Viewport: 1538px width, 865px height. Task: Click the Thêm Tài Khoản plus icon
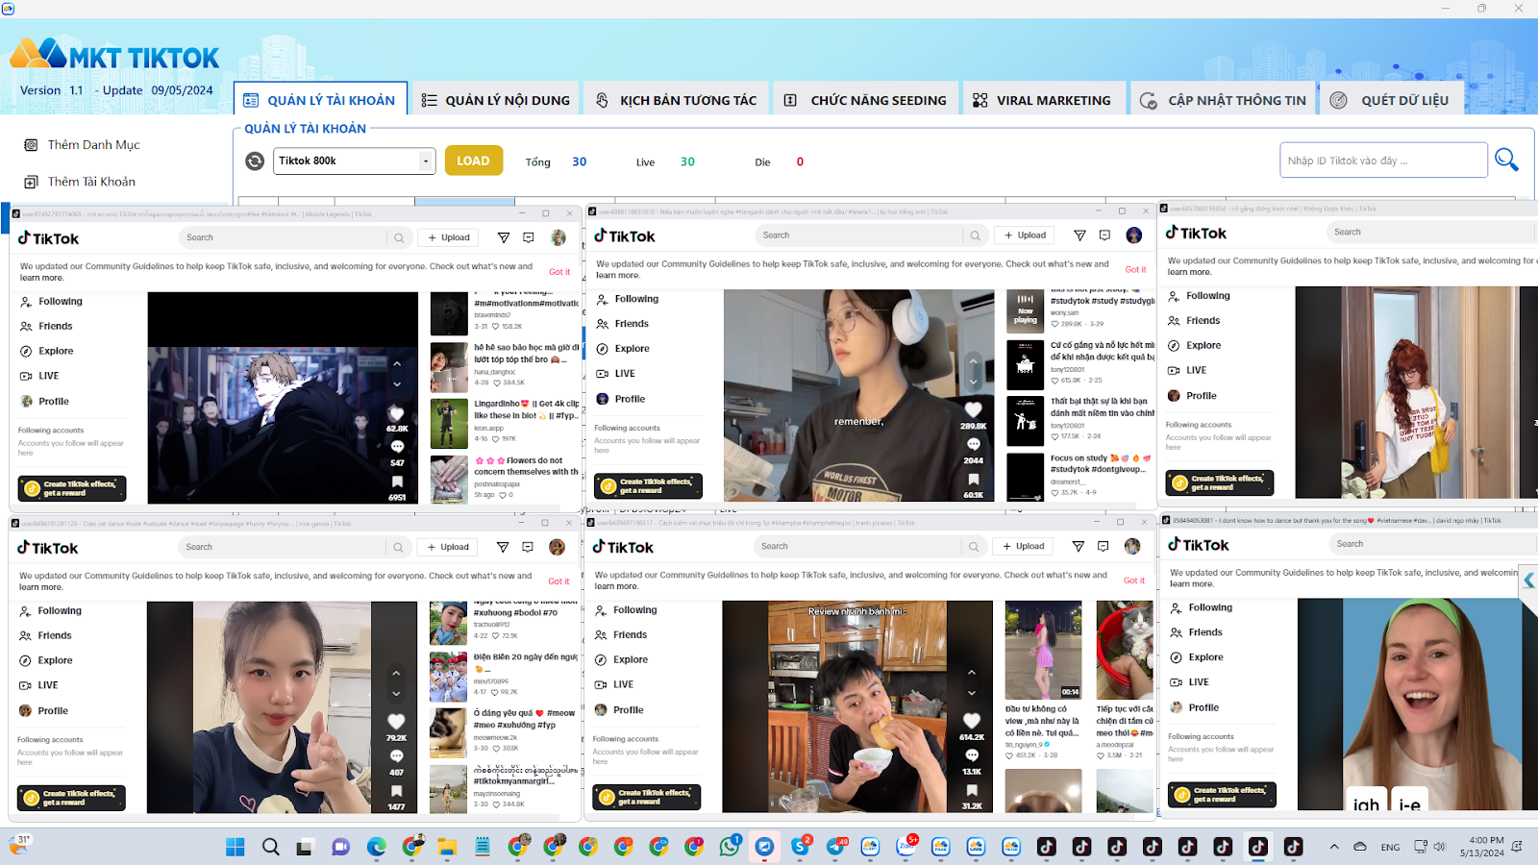[31, 182]
